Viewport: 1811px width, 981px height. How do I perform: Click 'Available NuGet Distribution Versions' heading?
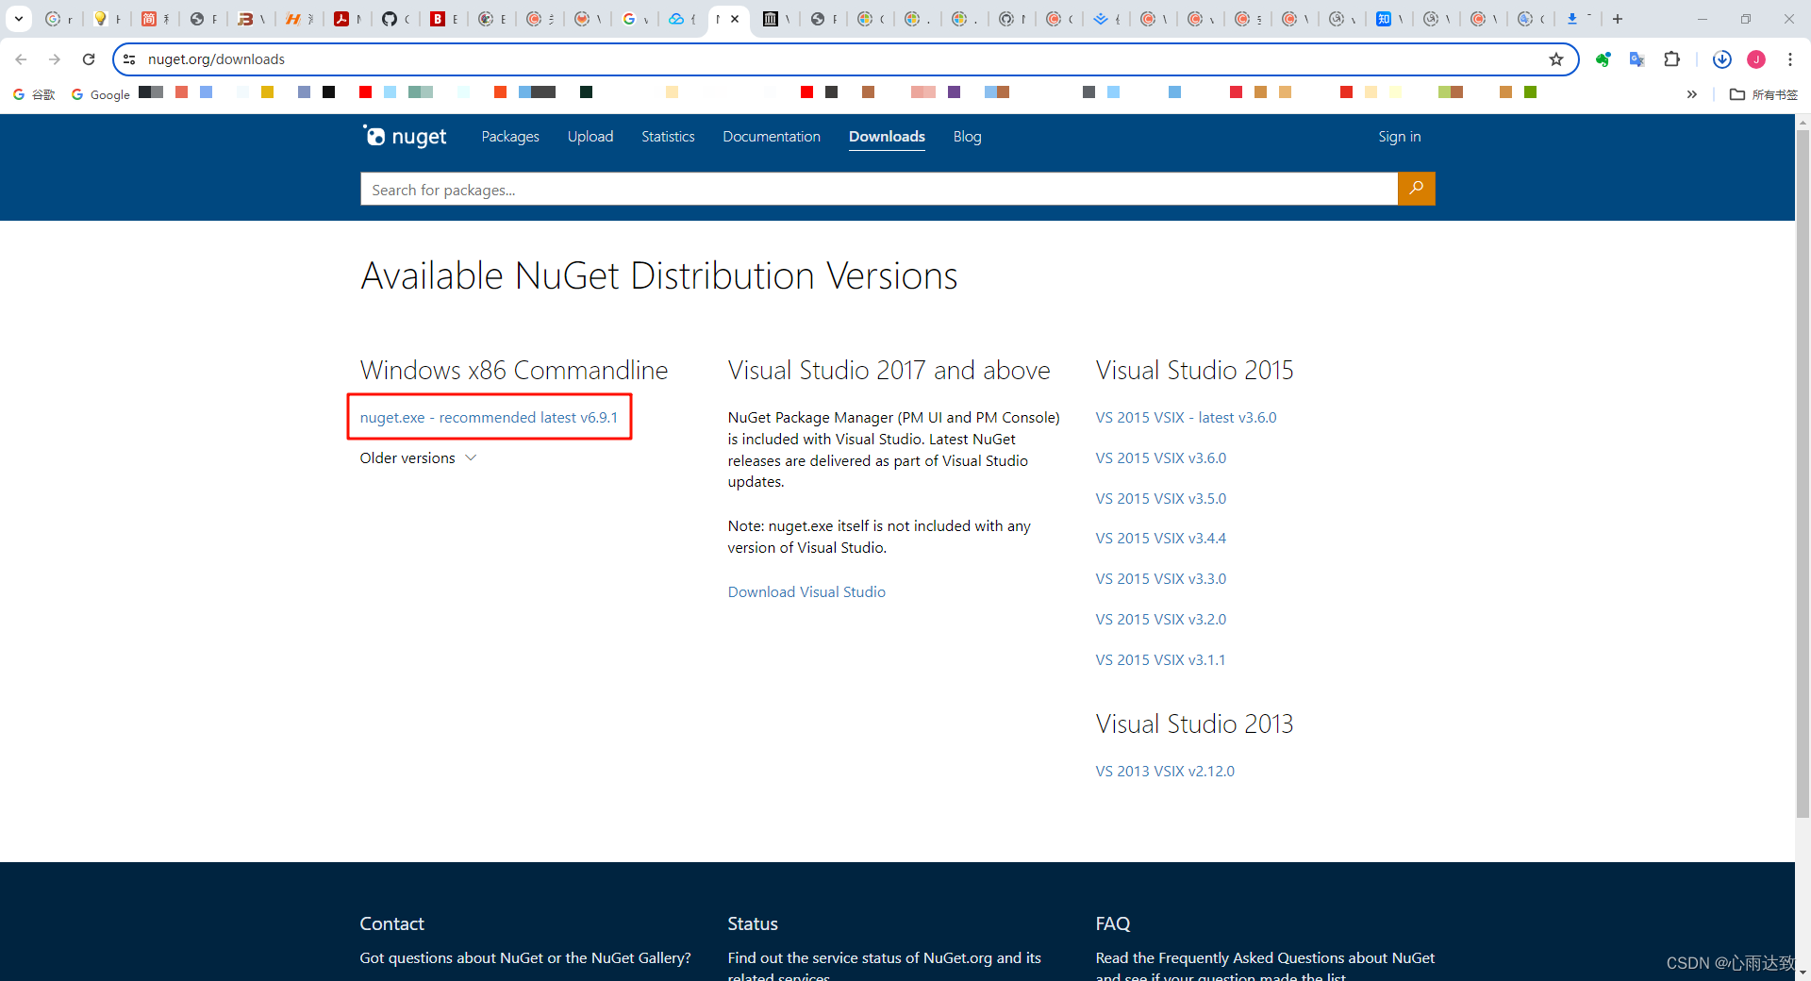pos(658,275)
